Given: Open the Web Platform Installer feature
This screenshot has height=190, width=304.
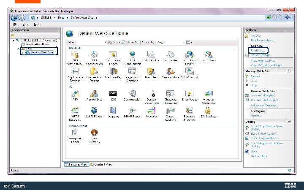Looking at the screenshot, I should click(94, 136).
